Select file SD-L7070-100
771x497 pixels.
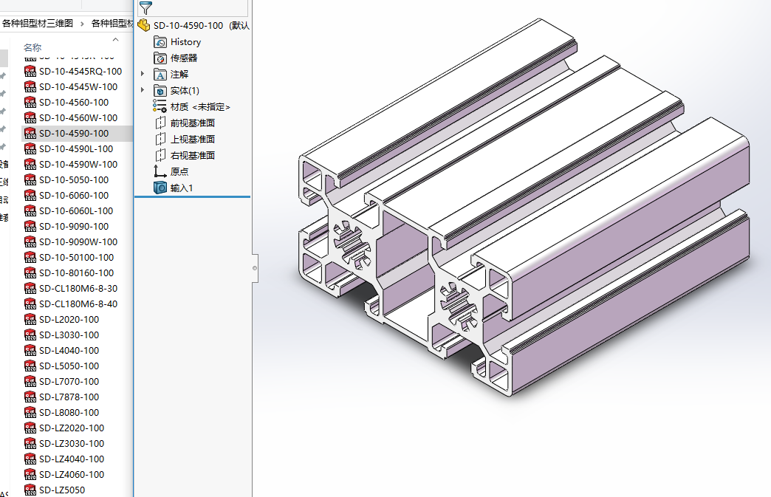pyautogui.click(x=69, y=382)
